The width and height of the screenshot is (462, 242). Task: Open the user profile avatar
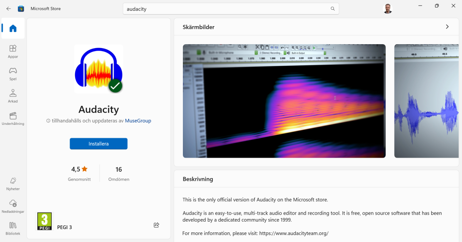[x=388, y=8]
